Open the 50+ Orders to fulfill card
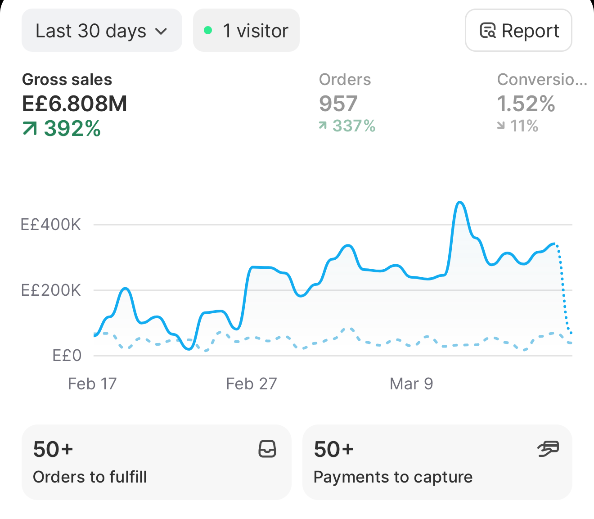The image size is (594, 519). [157, 462]
